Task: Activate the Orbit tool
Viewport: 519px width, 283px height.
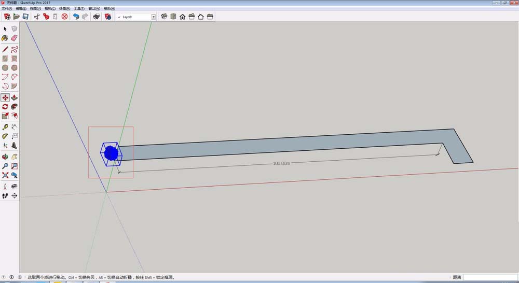Action: tap(5, 157)
